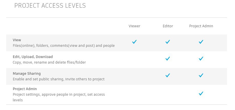Click the PROJECT ACCESS LEVELS heading
The height and width of the screenshot is (110, 235).
[x=50, y=6]
